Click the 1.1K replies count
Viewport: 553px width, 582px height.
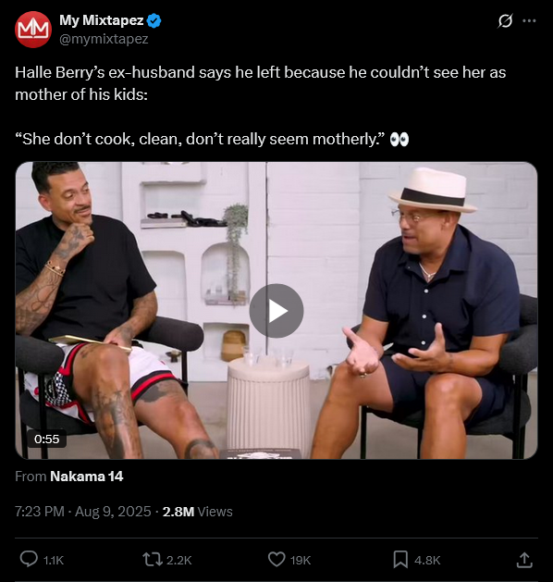point(54,560)
